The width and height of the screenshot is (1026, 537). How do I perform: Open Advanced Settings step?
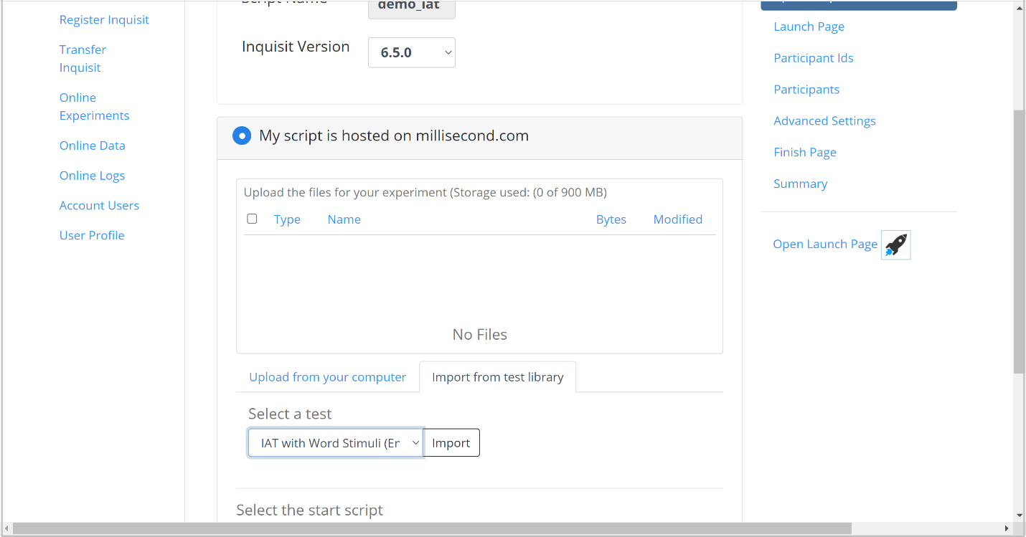point(825,121)
